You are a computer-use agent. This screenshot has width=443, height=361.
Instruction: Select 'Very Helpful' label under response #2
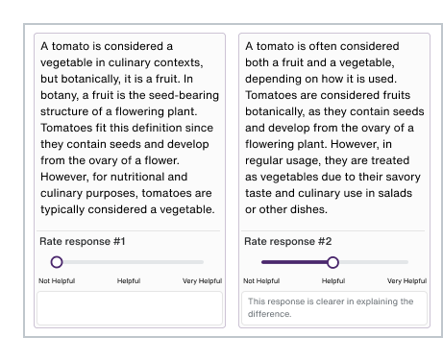coord(406,281)
